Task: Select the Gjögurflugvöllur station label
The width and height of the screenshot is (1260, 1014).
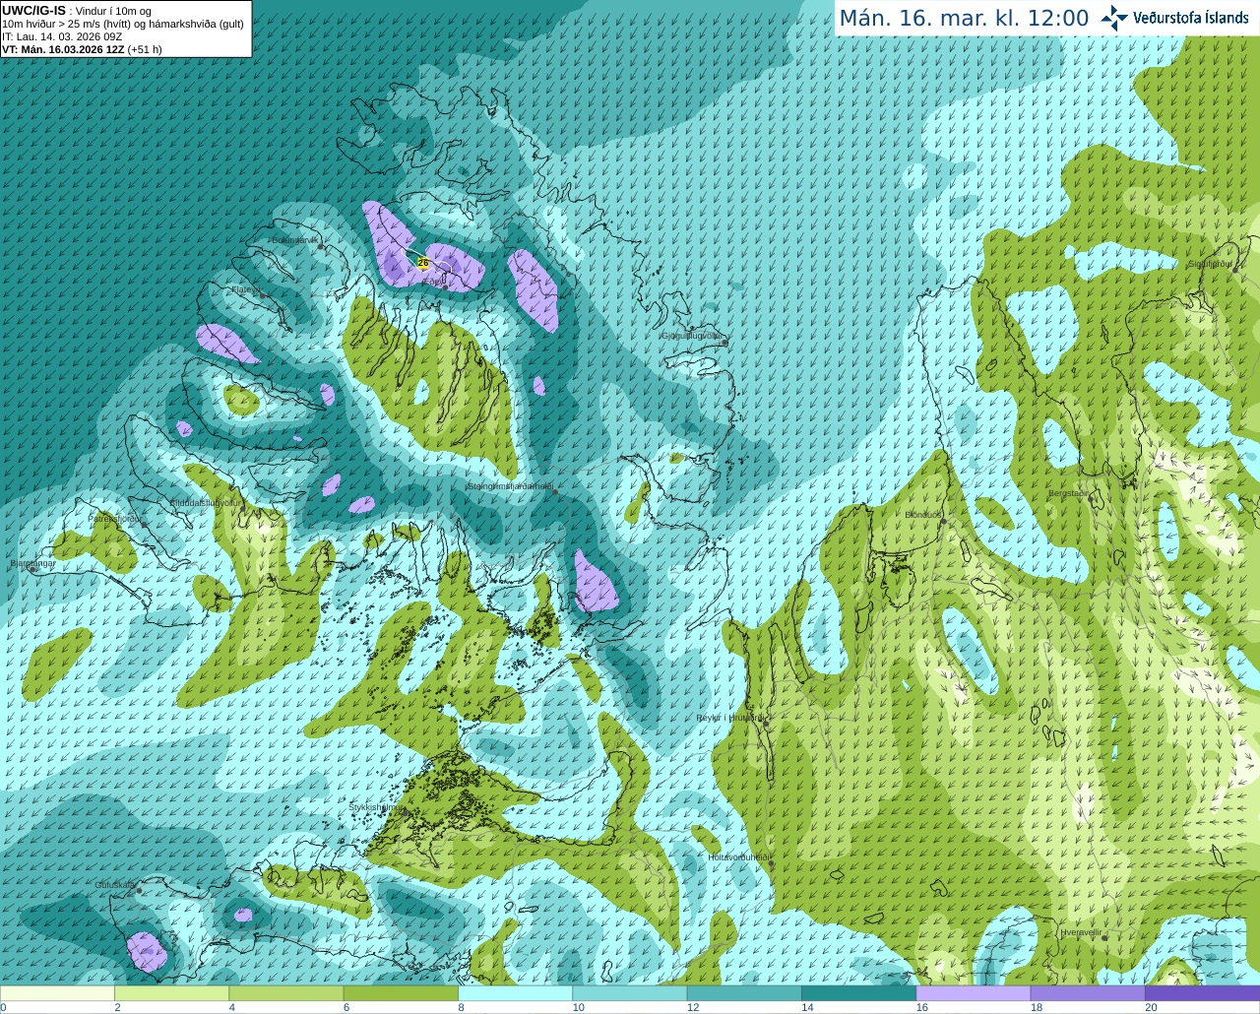Action: [x=692, y=336]
